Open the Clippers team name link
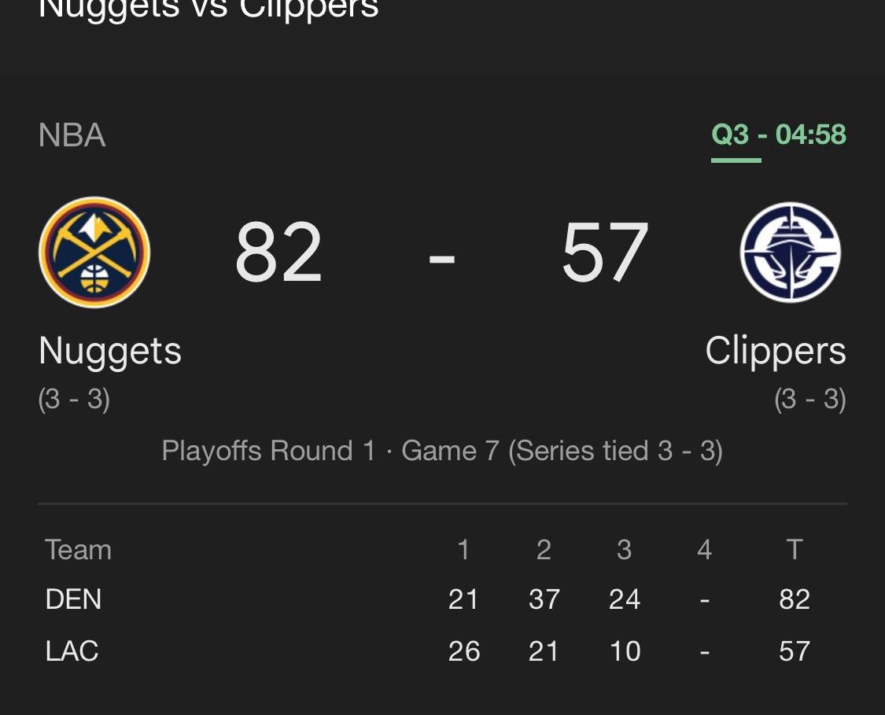 (776, 352)
